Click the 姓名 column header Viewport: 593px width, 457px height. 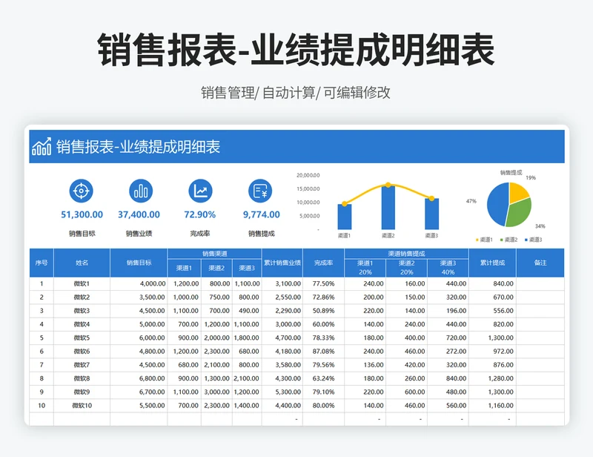(x=82, y=263)
